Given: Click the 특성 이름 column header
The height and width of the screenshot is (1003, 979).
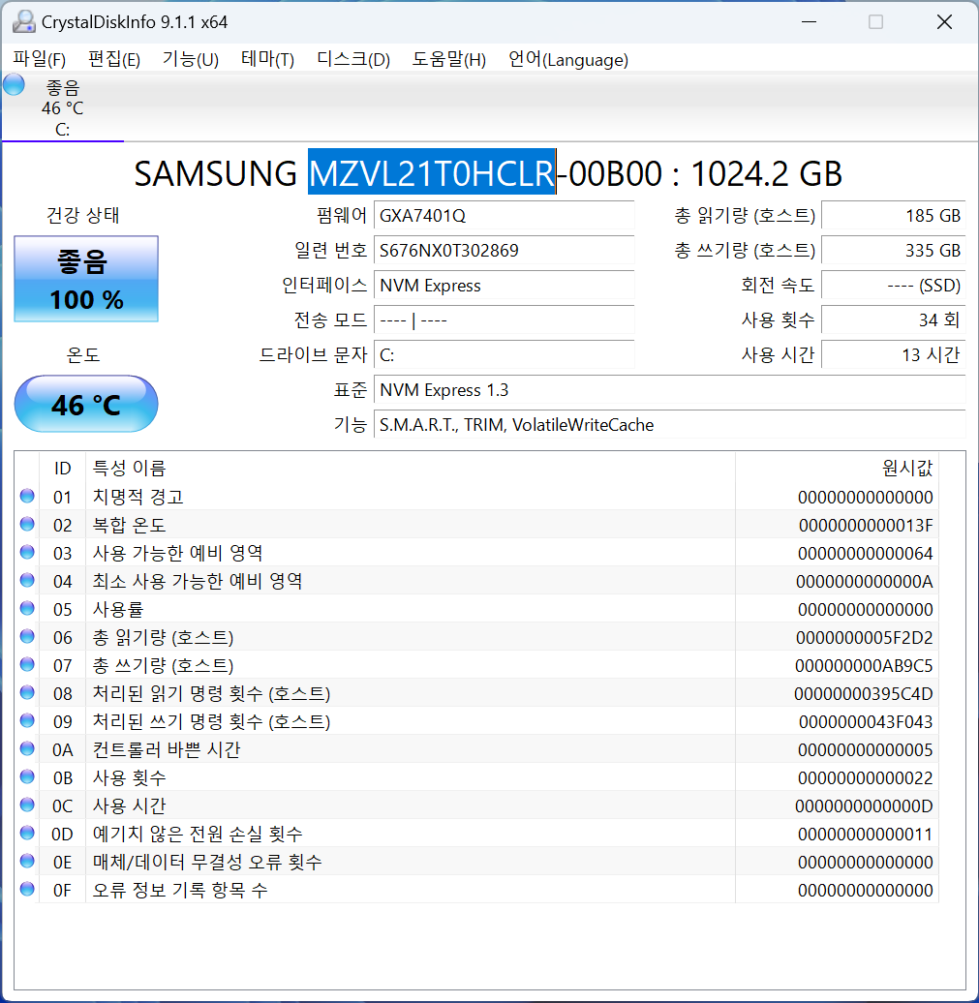Looking at the screenshot, I should point(411,469).
